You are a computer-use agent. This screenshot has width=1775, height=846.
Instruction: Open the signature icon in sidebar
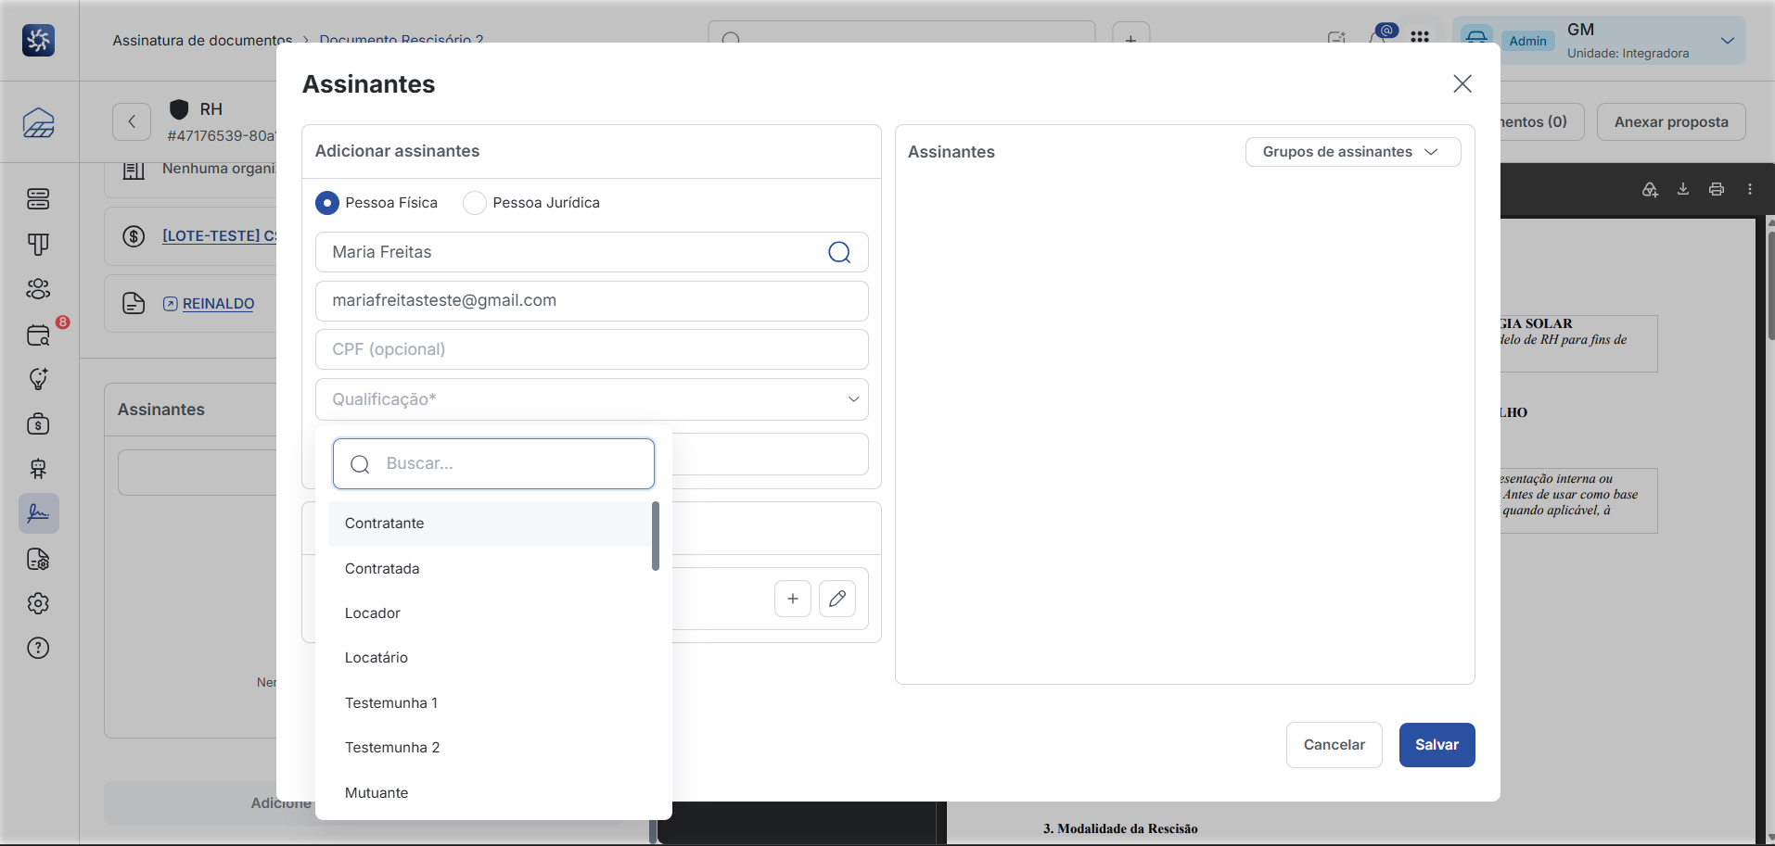(x=38, y=513)
